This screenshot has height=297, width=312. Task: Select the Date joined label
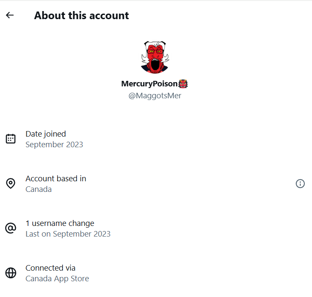point(46,134)
